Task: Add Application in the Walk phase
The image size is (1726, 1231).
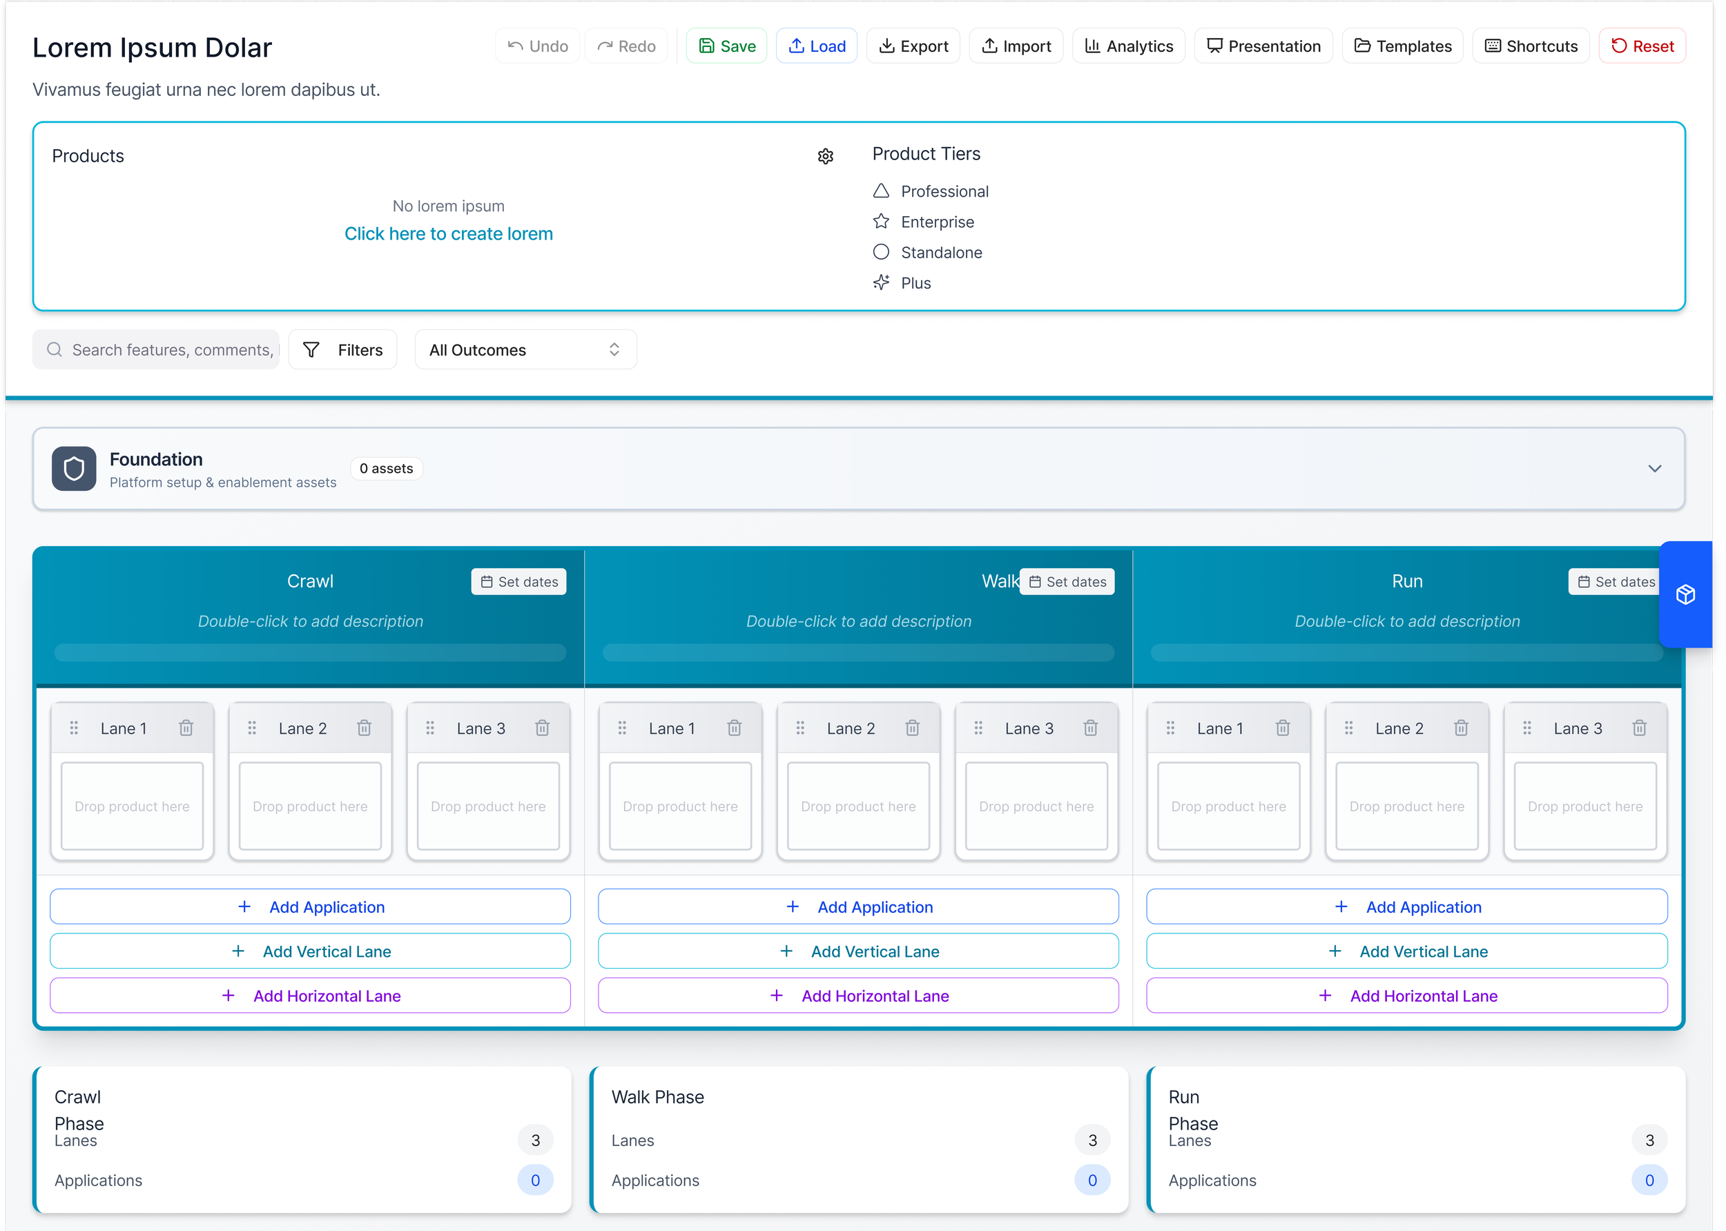Action: 858,907
